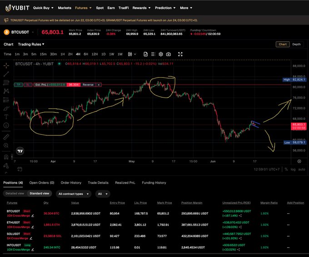Open the Markets page

[65, 8]
